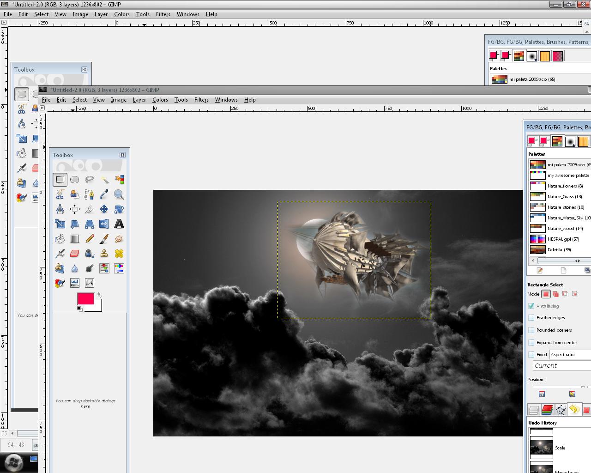The height and width of the screenshot is (473, 591).
Task: Choose the Foreground Select tool
Action: point(74,194)
